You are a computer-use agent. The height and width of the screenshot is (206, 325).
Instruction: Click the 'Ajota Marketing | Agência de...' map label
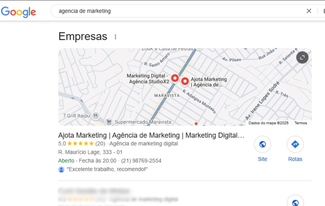pyautogui.click(x=209, y=82)
